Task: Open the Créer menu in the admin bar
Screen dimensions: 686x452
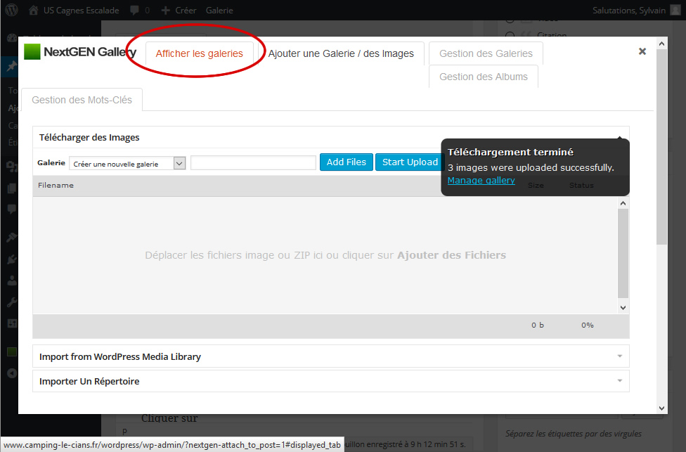Action: pyautogui.click(x=186, y=10)
